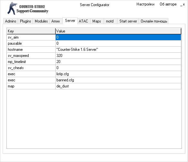Click the Key column header
188x162 pixels.
31,31
